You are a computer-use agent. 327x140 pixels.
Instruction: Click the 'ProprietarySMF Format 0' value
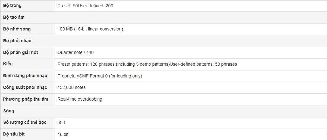[100, 76]
